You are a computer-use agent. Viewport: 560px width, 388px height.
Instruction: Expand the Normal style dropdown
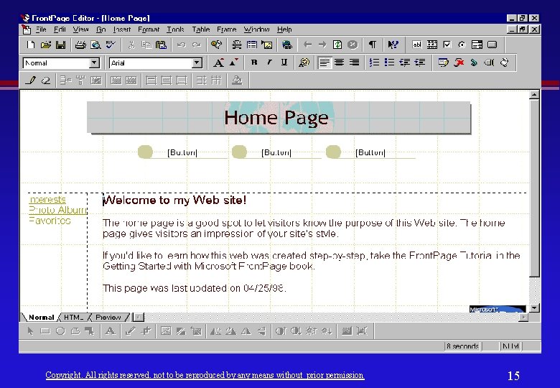(x=94, y=63)
